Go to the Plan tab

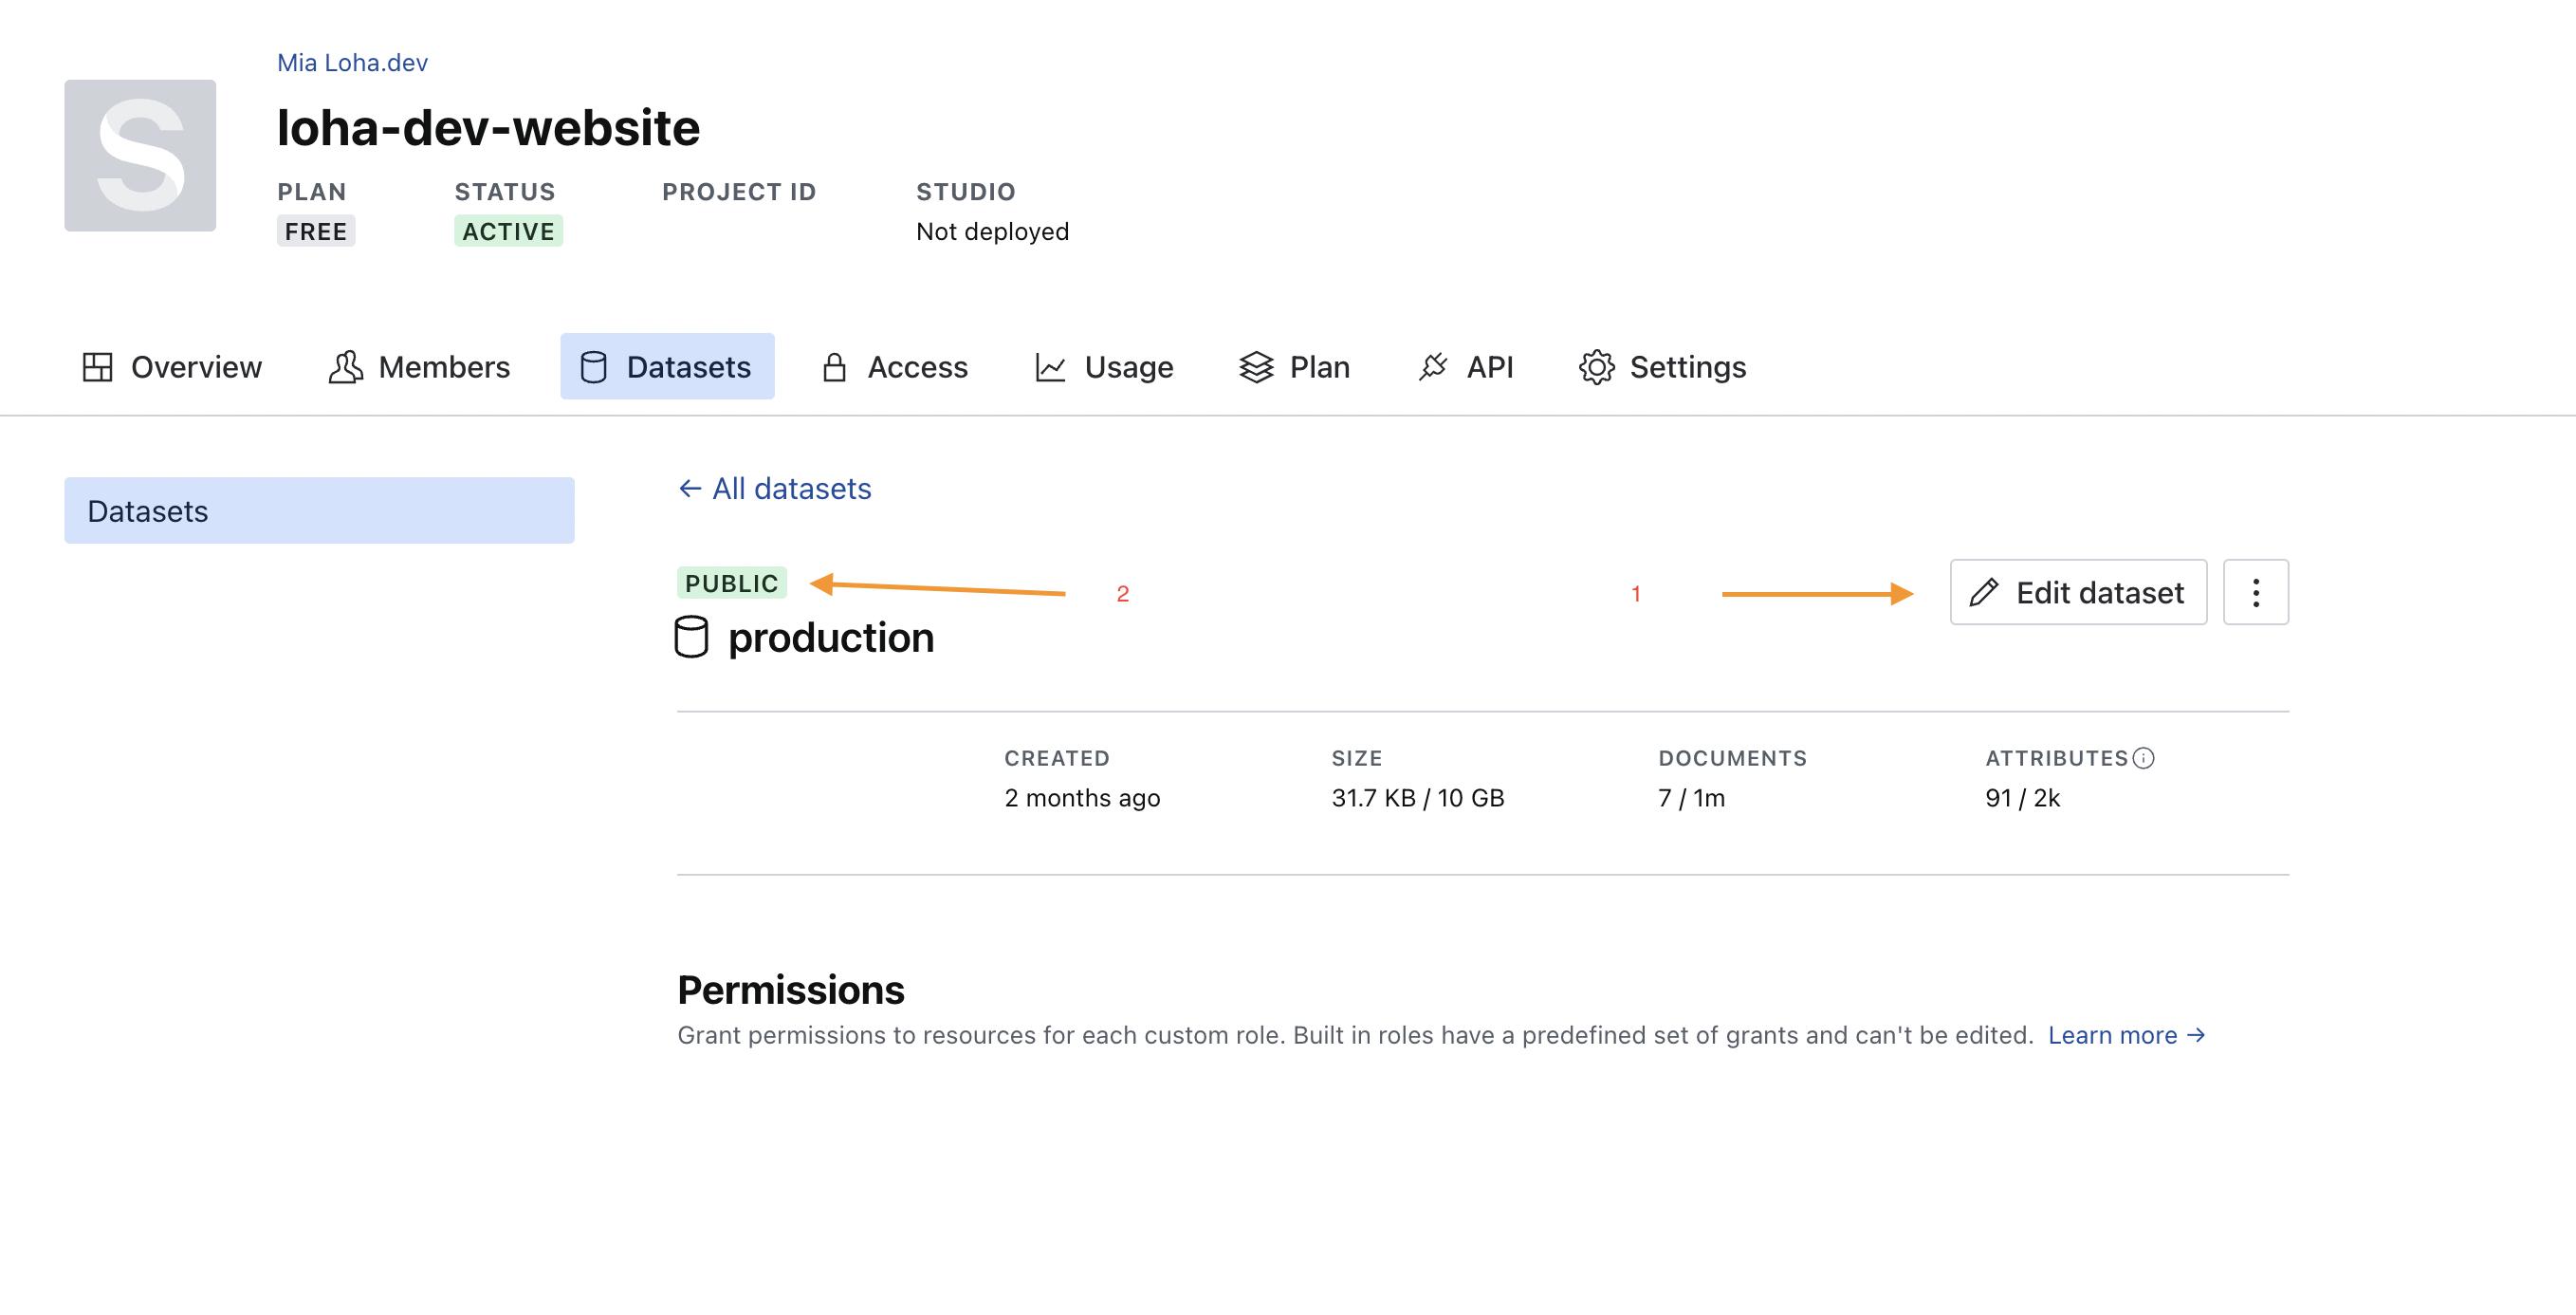[x=1295, y=367]
